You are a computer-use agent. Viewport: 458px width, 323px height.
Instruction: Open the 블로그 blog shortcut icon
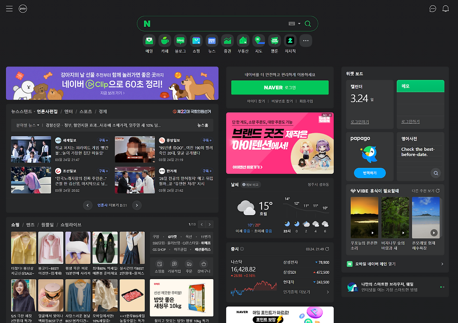[x=180, y=41]
